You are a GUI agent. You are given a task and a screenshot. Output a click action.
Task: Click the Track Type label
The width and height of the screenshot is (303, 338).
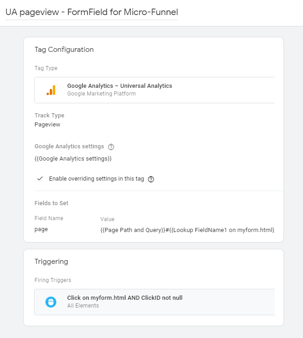point(50,116)
